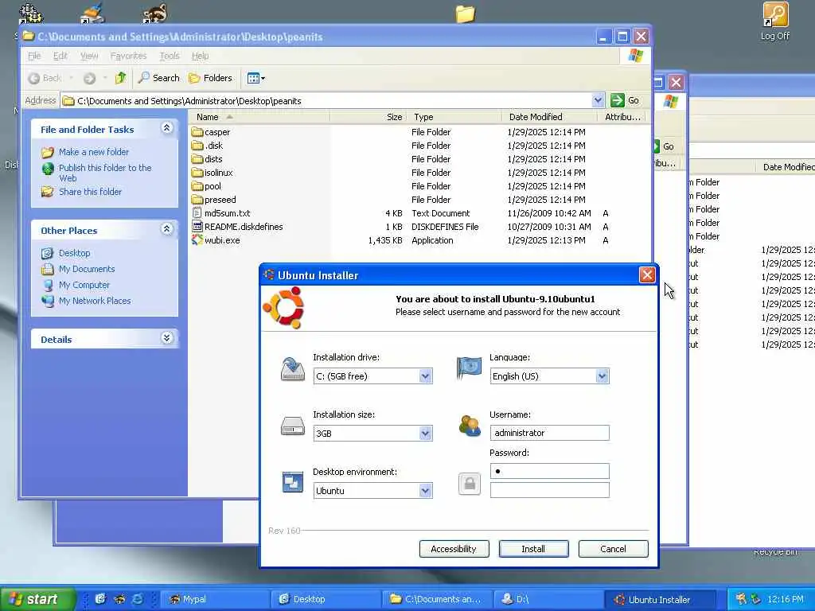Toggle the Folders pane
The height and width of the screenshot is (611, 815).
pyautogui.click(x=210, y=78)
